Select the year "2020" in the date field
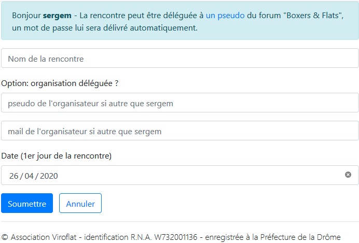The height and width of the screenshot is (243, 359). [x=49, y=176]
